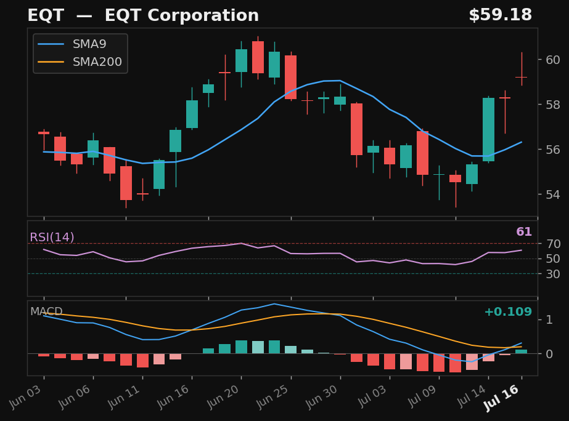
Task: Click the 58 price axis label
Action: pos(553,105)
